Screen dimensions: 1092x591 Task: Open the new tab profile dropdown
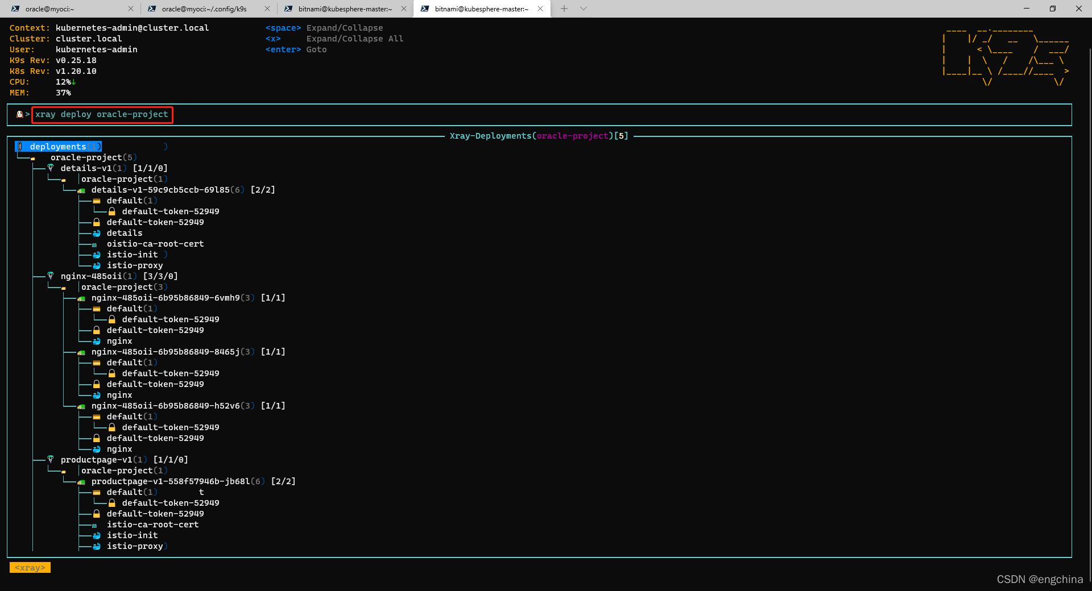point(584,9)
